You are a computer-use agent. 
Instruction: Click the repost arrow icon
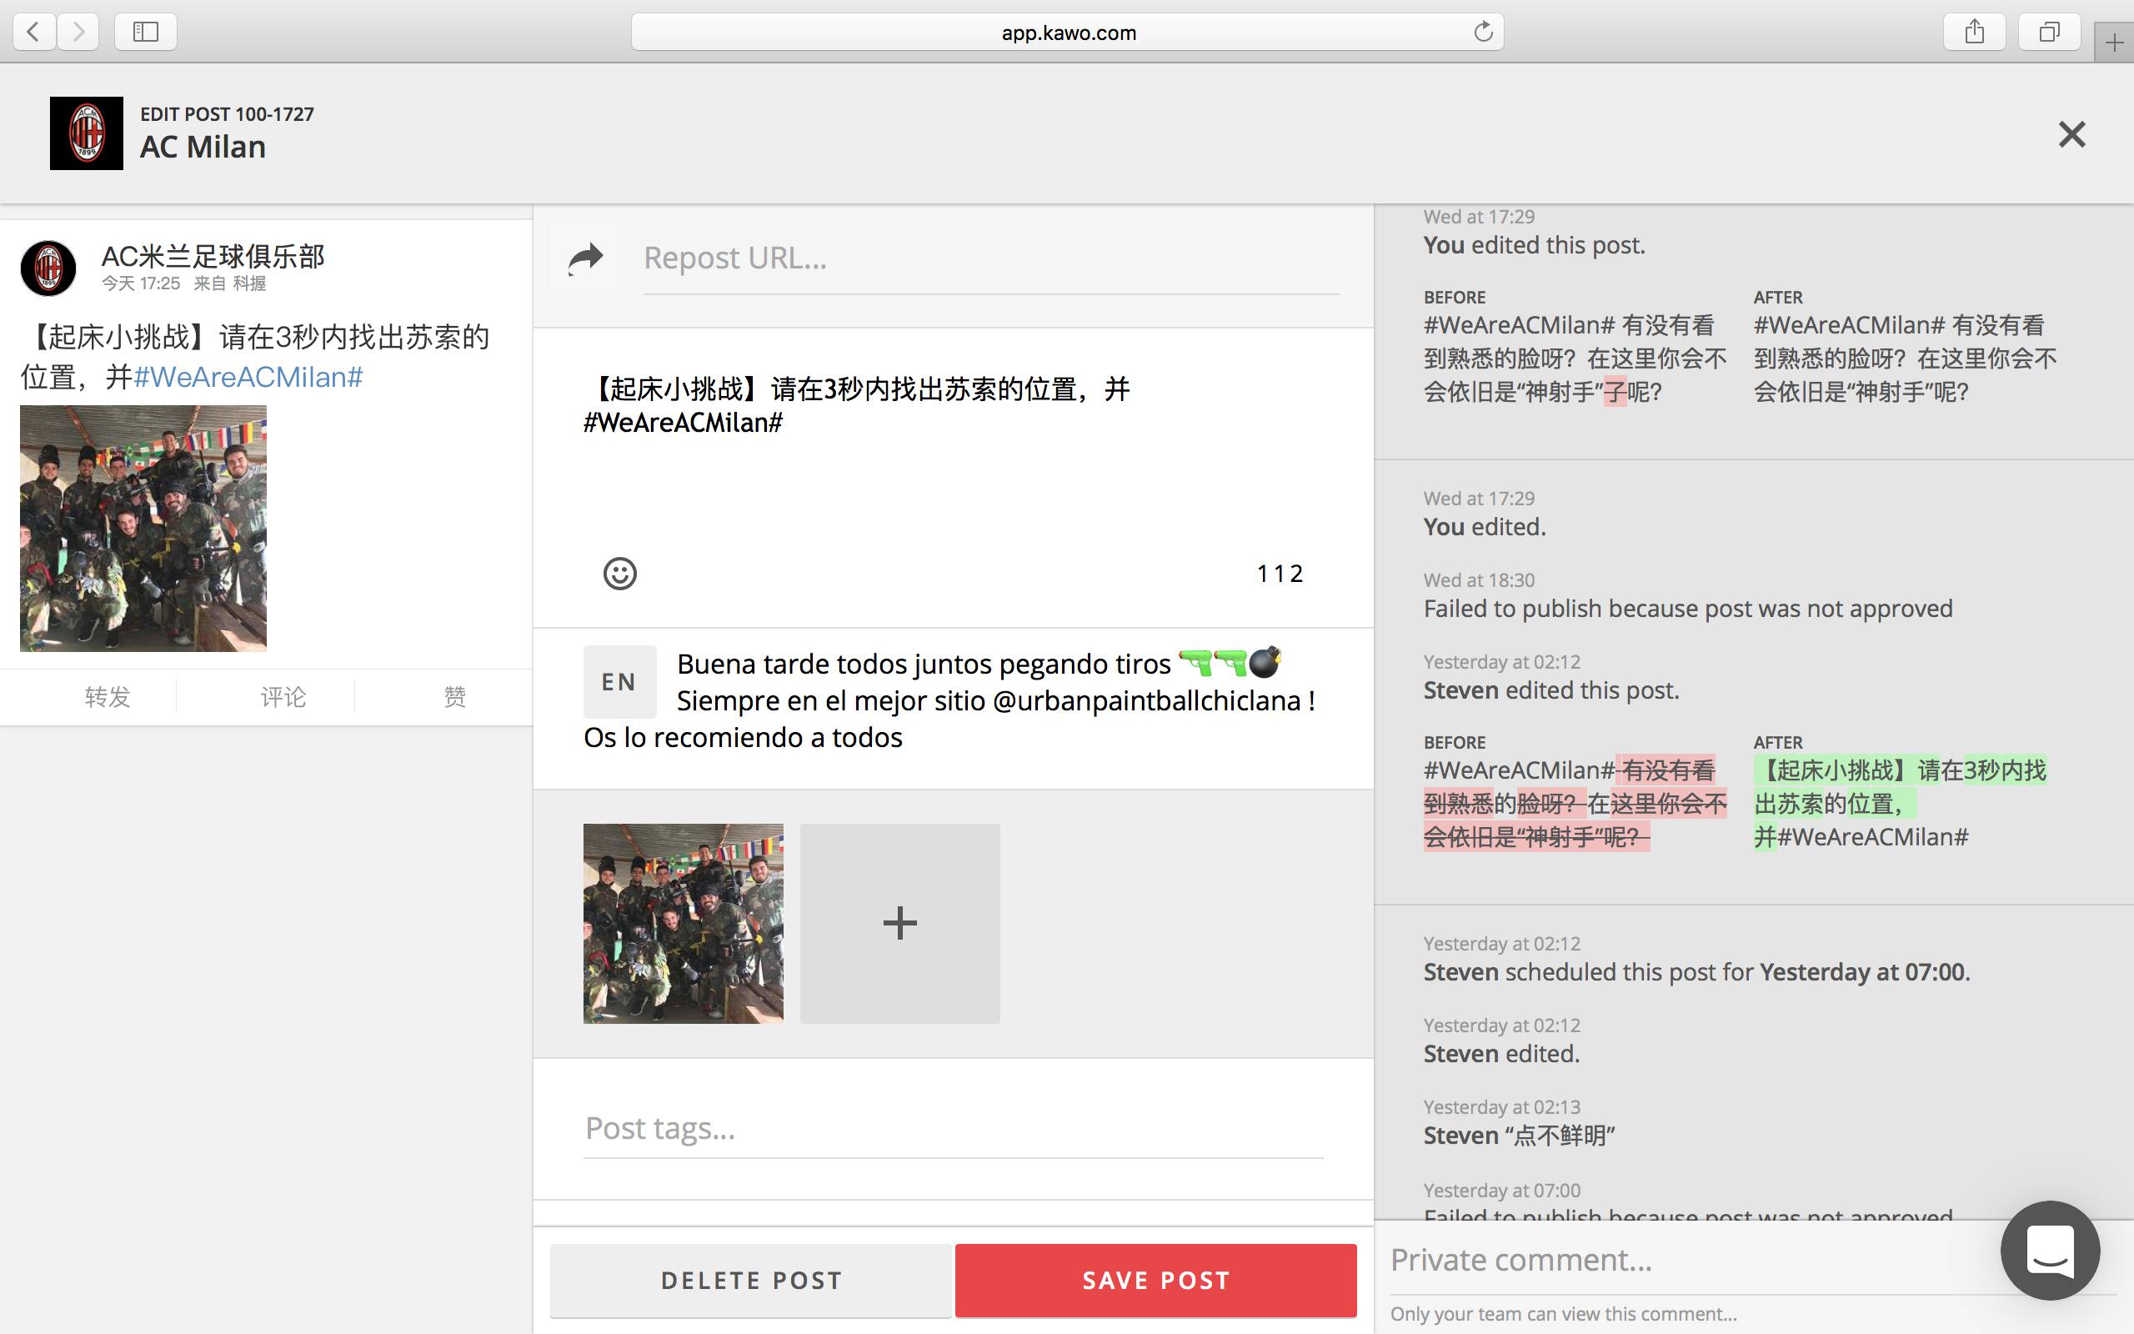click(585, 258)
